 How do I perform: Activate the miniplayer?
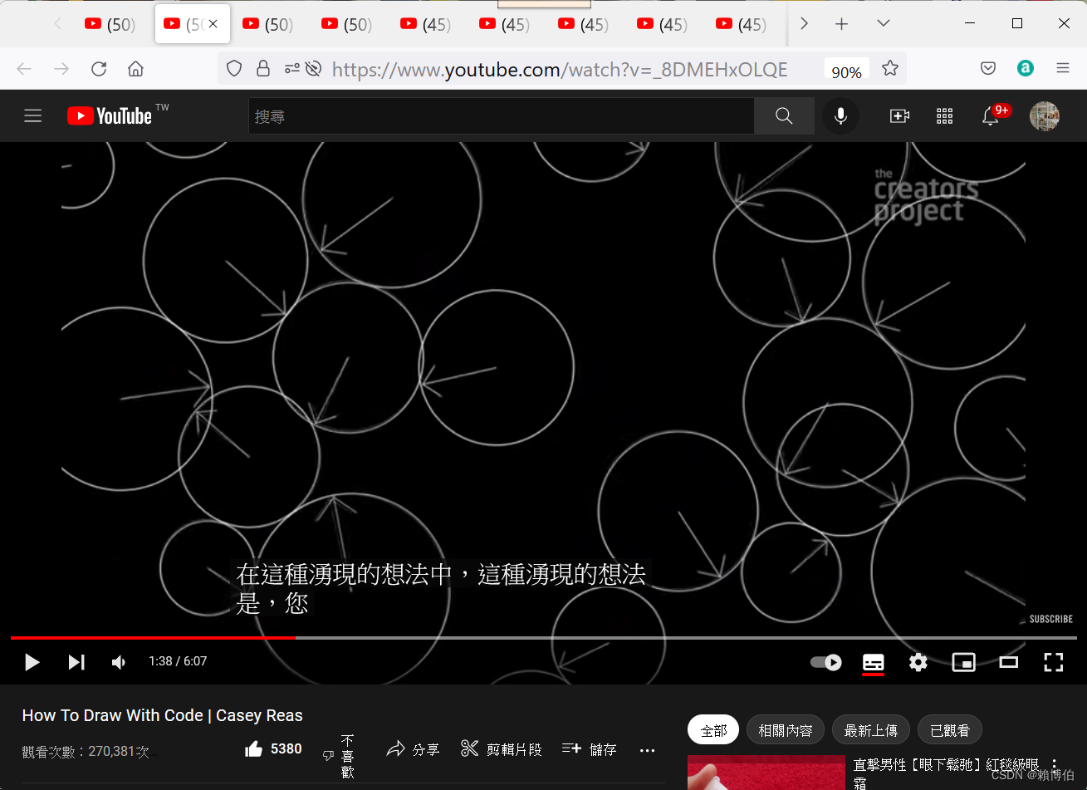pyautogui.click(x=963, y=662)
